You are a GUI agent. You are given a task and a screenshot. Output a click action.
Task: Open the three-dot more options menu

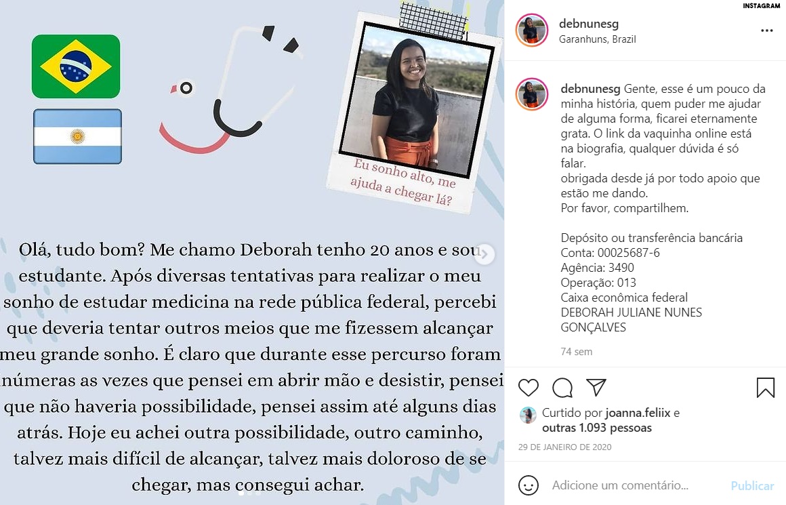coord(767,31)
